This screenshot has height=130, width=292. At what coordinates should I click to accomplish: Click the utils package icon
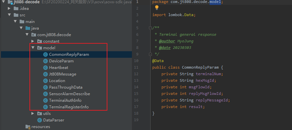click(x=40, y=113)
